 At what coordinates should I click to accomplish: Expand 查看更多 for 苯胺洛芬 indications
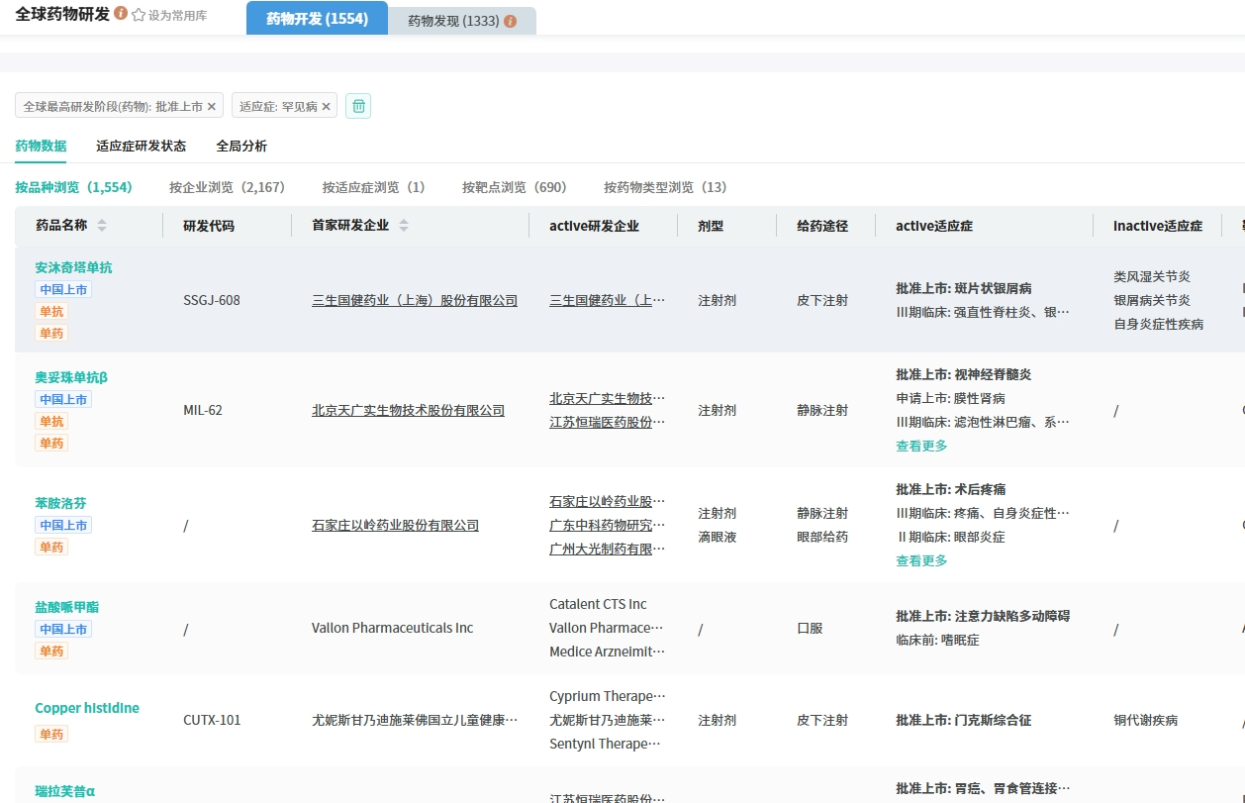tap(921, 560)
